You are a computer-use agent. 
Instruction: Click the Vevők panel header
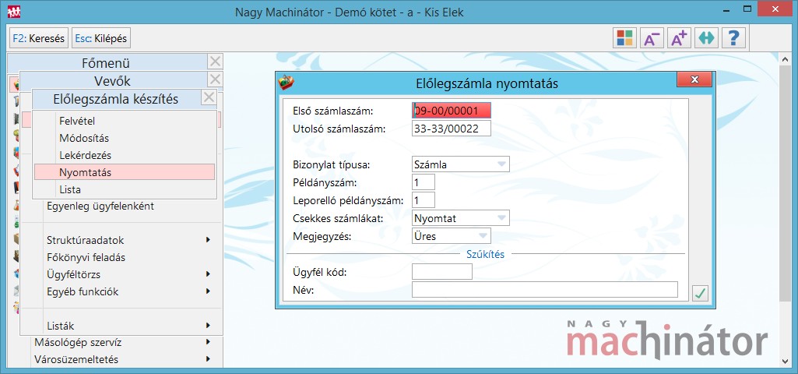click(112, 80)
